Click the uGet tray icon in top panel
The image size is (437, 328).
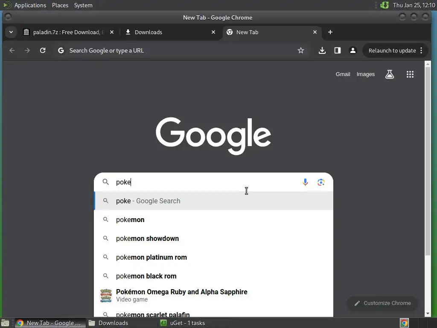click(385, 5)
